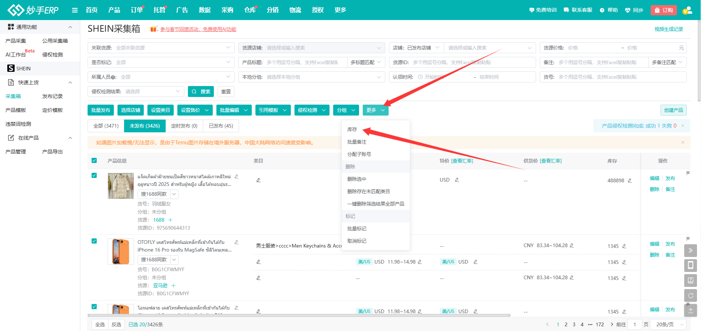This screenshot has width=701, height=331.
Task: Click the mobile phone icon in floating sidebar
Action: tap(690, 265)
